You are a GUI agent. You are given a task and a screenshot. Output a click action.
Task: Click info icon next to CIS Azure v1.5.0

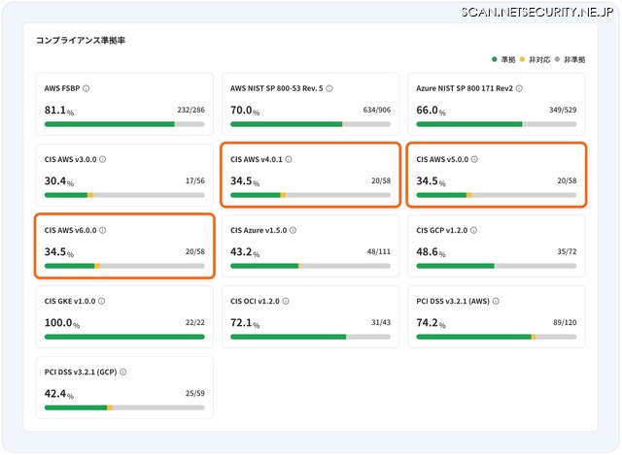click(x=294, y=231)
